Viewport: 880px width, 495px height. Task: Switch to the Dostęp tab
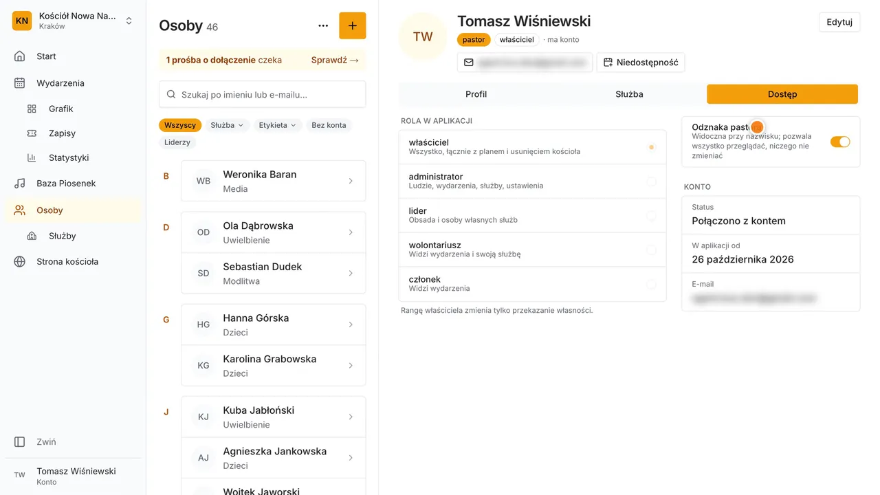point(782,94)
